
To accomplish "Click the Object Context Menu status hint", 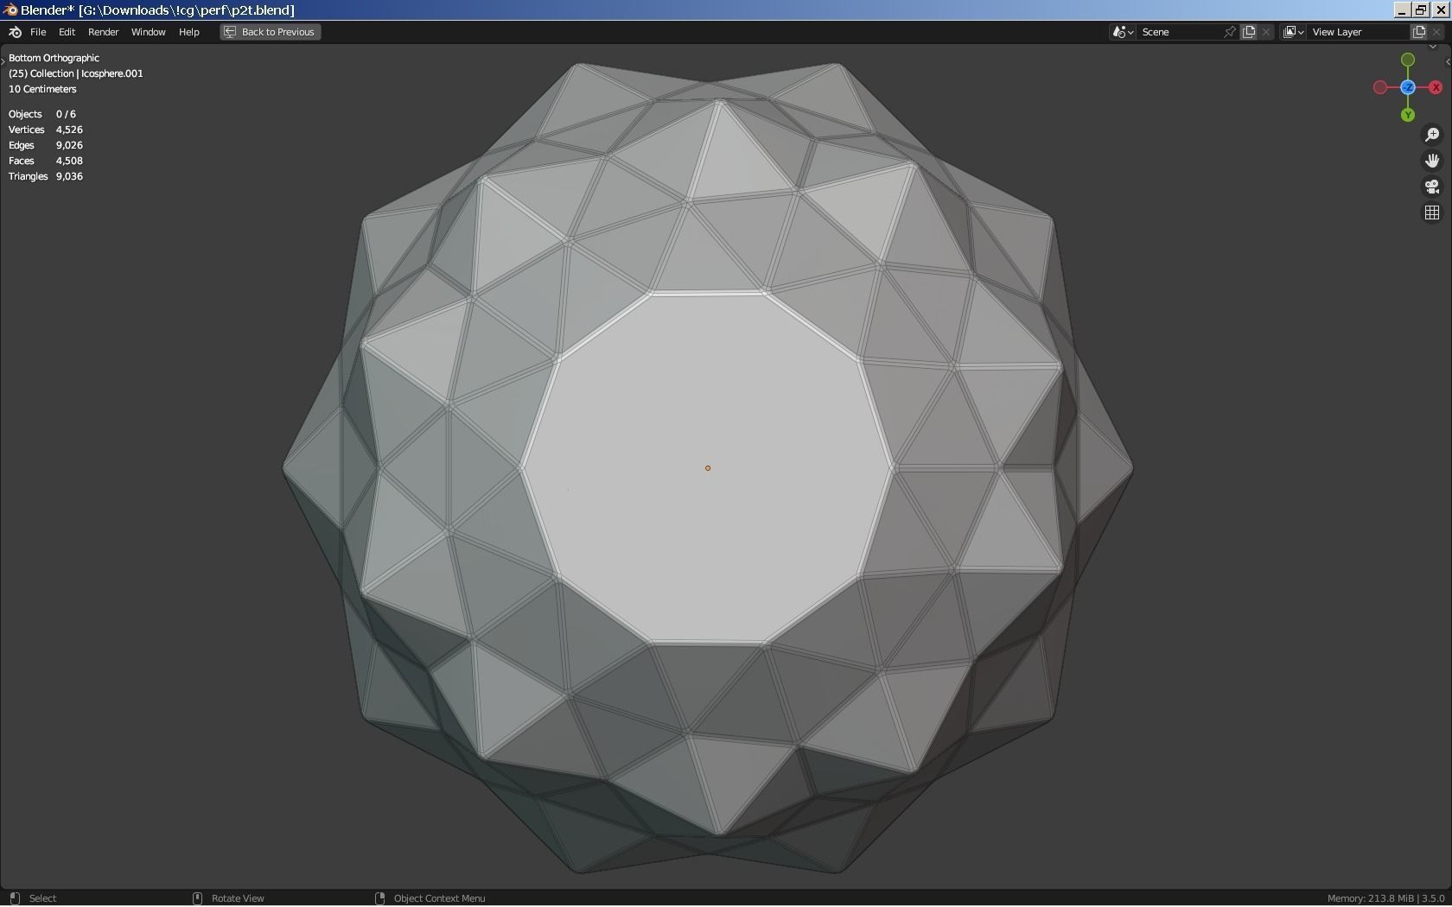I will (439, 898).
